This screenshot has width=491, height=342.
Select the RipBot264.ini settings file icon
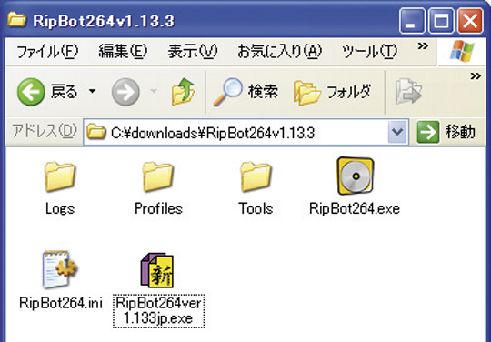point(59,269)
